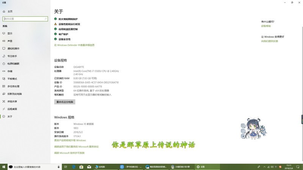Viewport: 303px width, 170px height.
Task: Select 显示 in the system sidebar
Action: point(25,33)
